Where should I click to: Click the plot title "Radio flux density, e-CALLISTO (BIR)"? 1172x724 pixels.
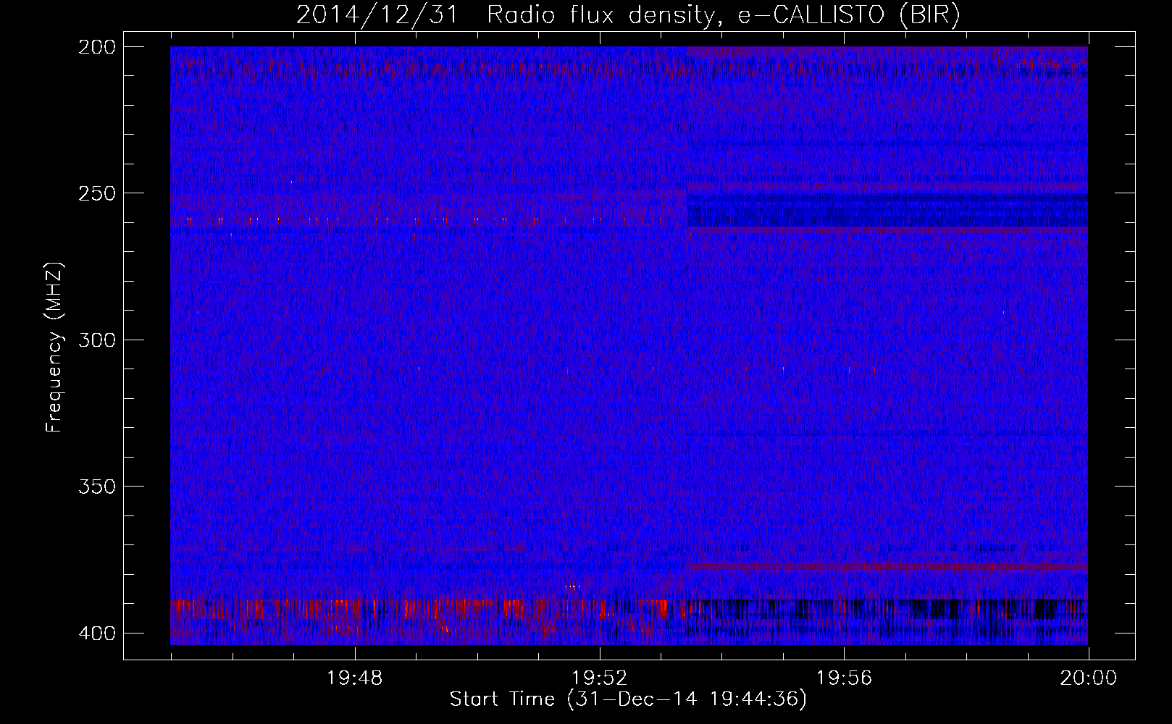coord(723,14)
